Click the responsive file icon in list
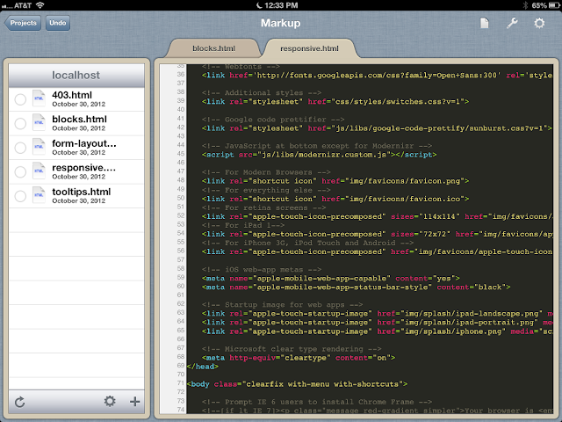The image size is (562, 422). click(x=39, y=171)
